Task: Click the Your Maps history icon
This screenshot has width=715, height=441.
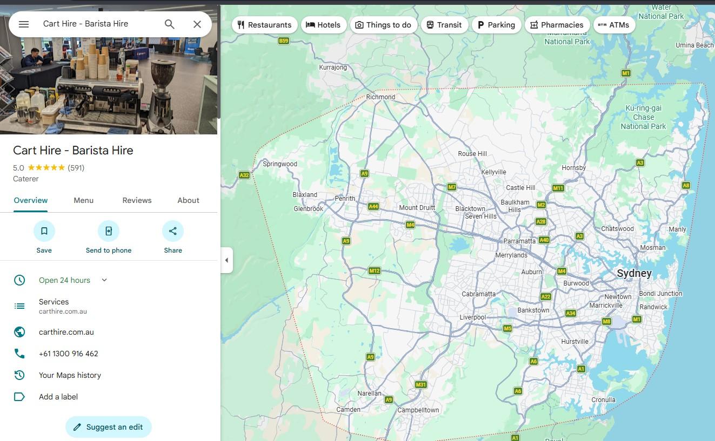Action: 19,375
